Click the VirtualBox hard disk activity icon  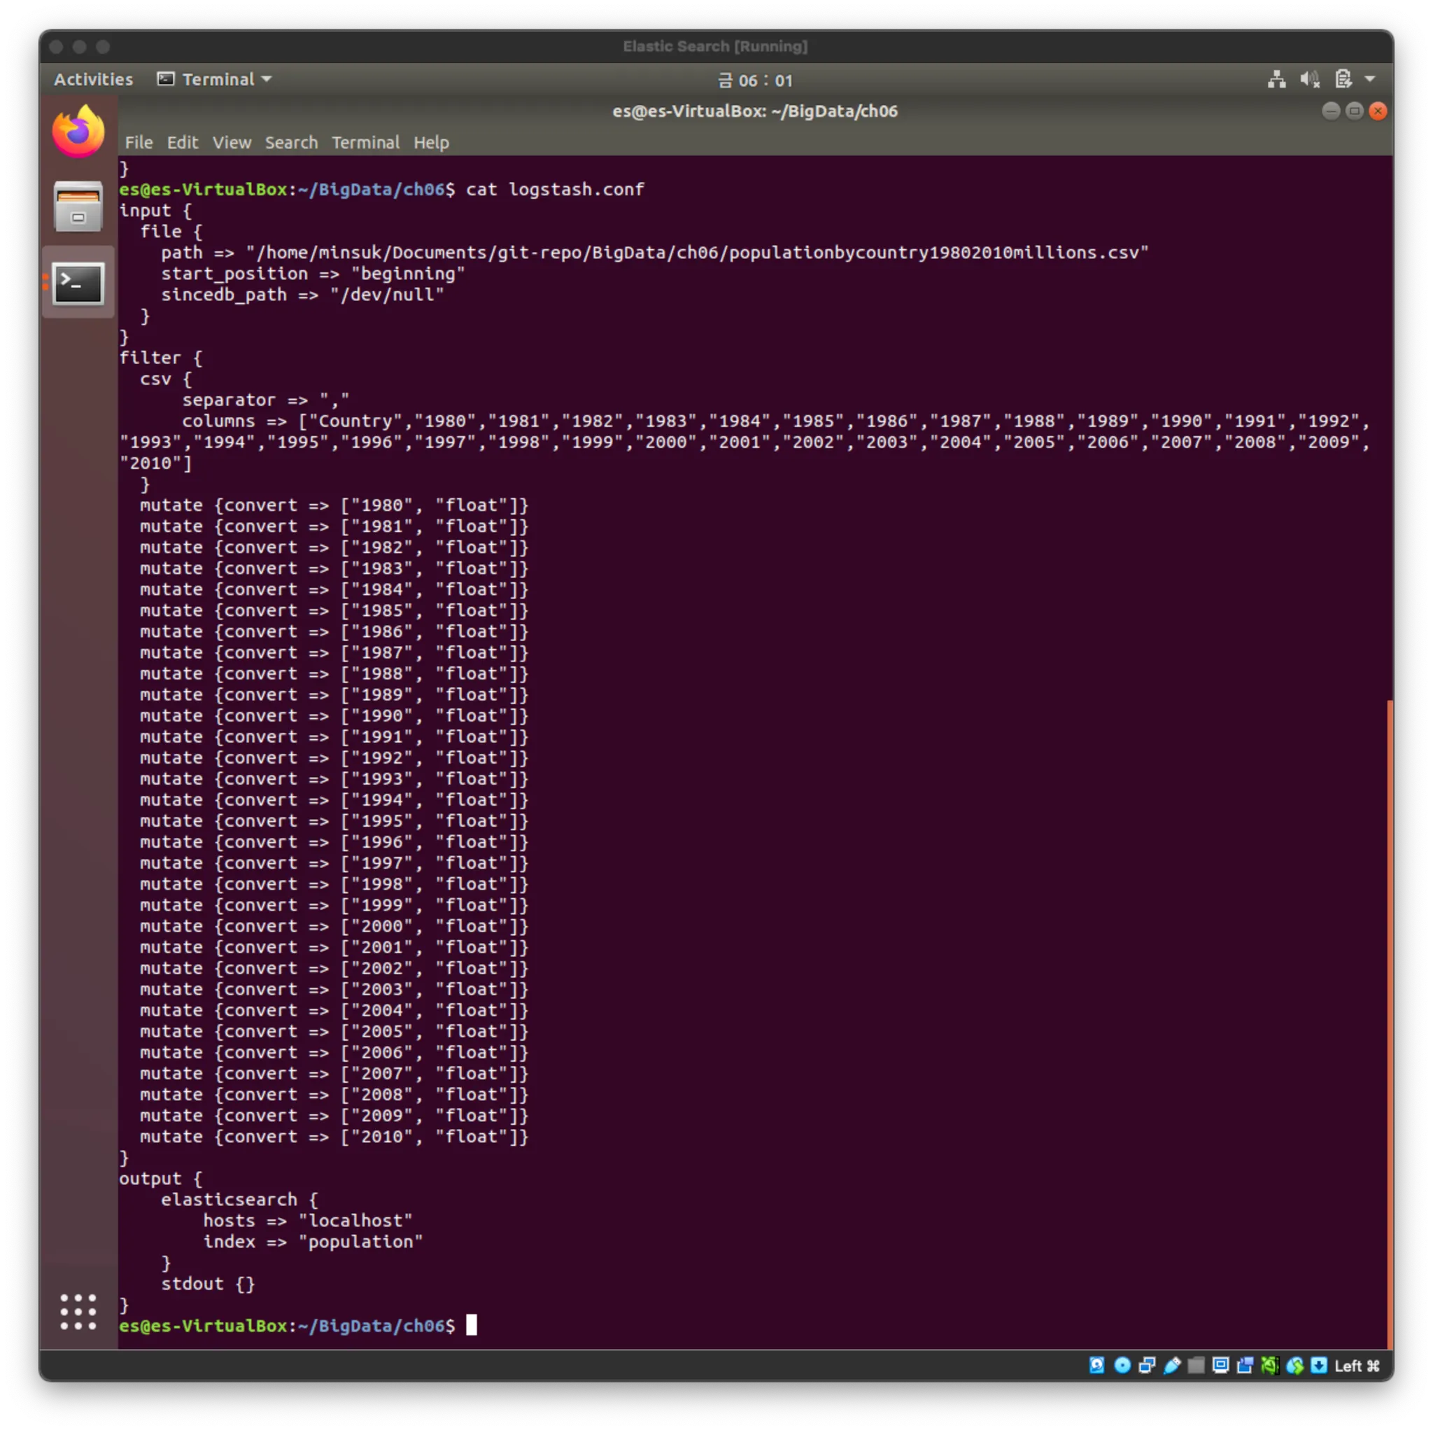point(1096,1366)
